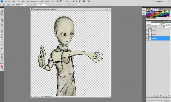Image resolution: width=171 pixels, height=102 pixels.
Task: Enable the New selection mode button
Action: tap(7, 5)
